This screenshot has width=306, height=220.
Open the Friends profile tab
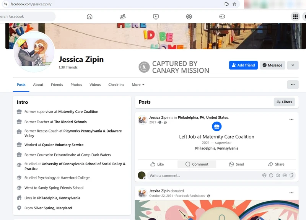pos(57,85)
